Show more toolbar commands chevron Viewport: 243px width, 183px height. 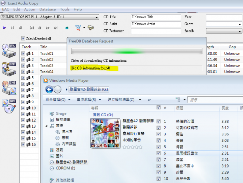tap(149, 100)
